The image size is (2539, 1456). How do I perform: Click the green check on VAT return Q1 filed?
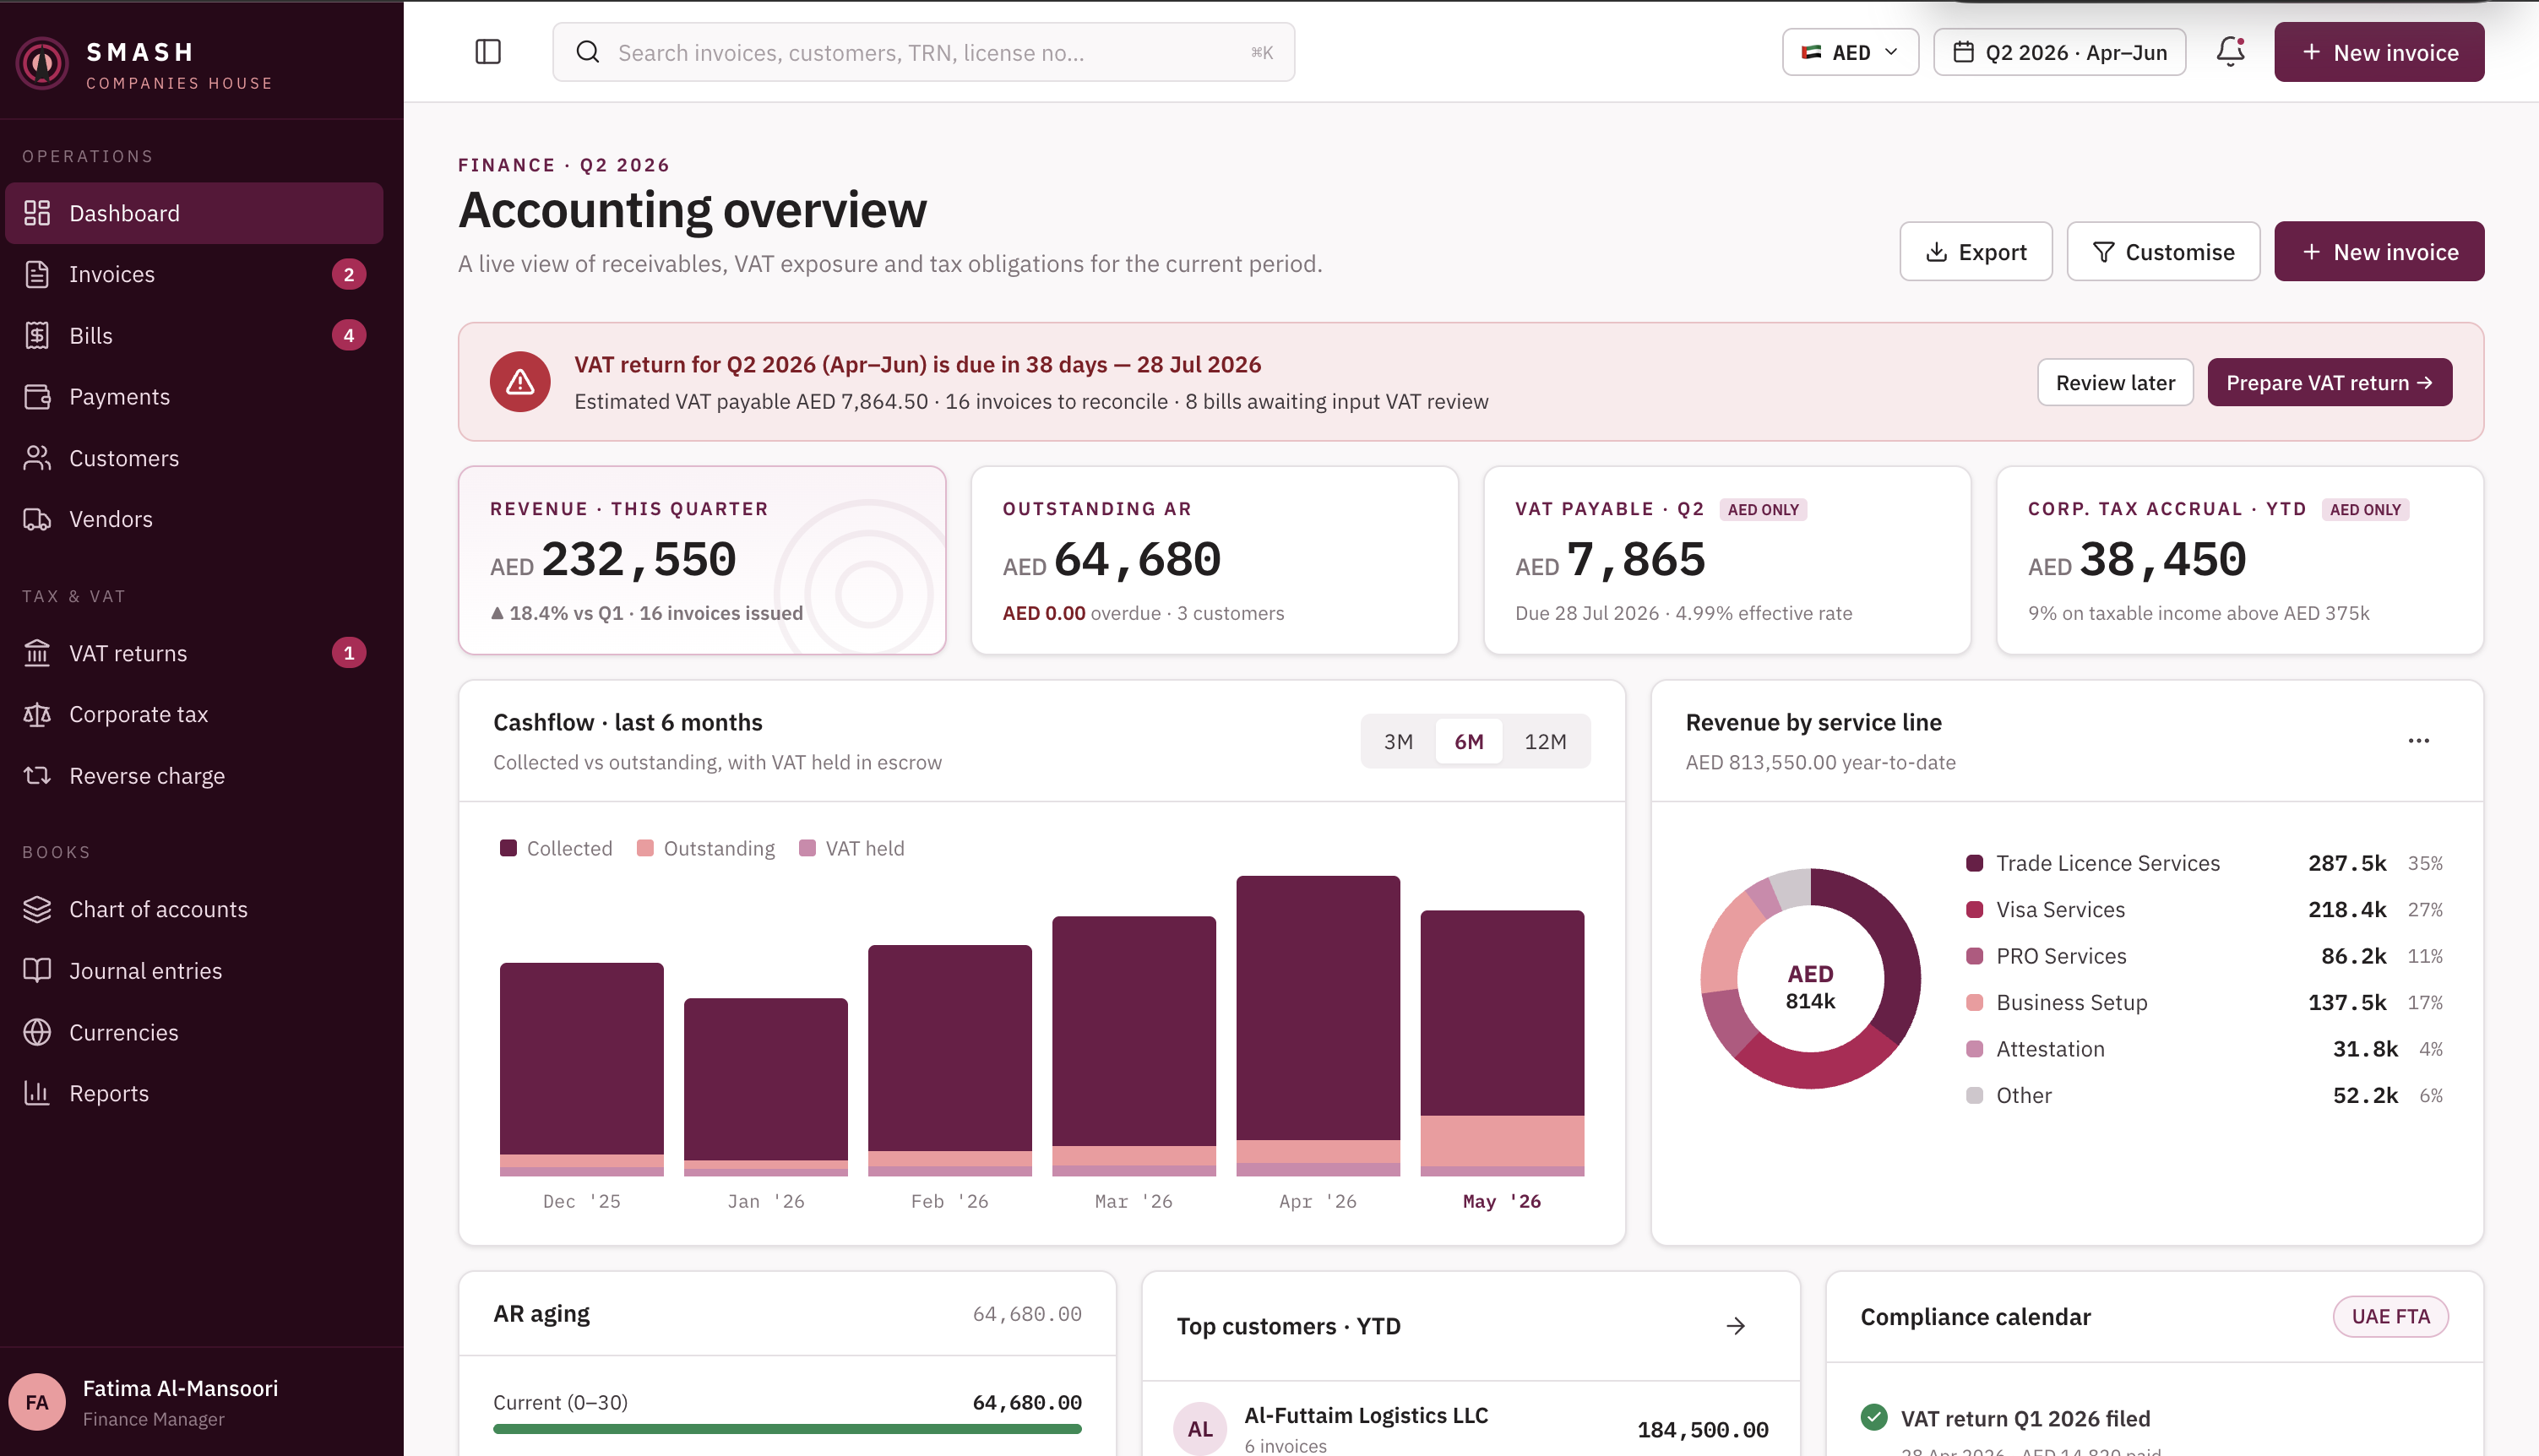[1874, 1417]
